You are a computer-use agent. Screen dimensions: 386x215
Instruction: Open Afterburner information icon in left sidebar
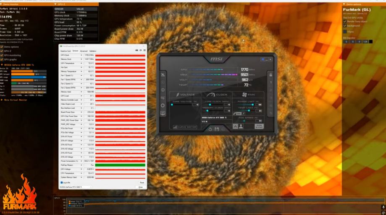(163, 90)
